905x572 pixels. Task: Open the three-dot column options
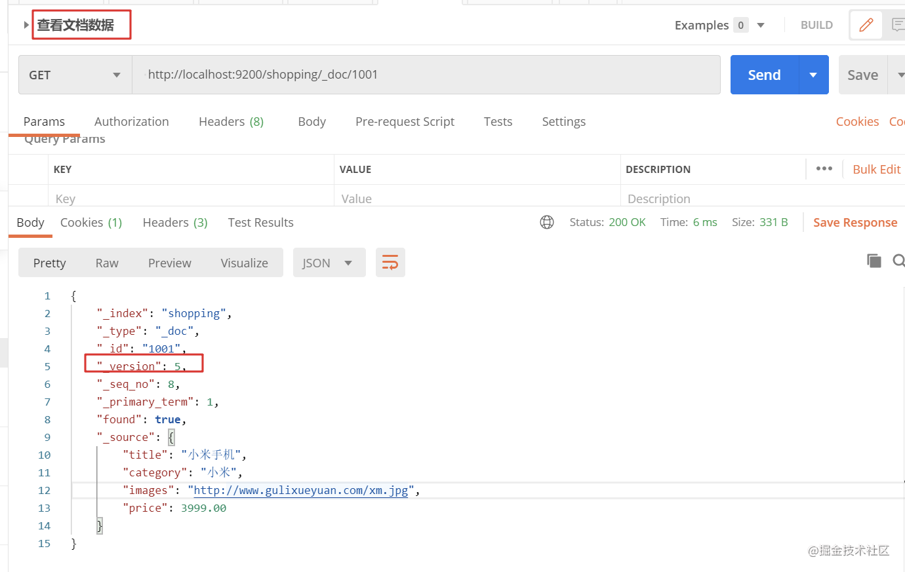824,168
